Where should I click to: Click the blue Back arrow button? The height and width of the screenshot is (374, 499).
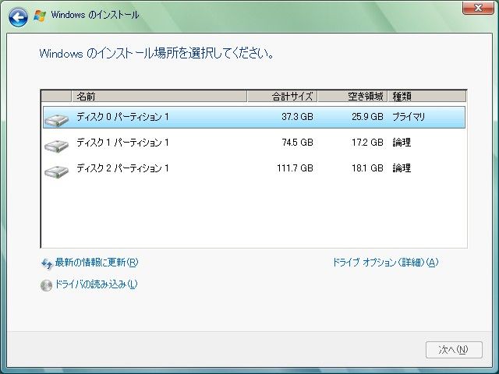[19, 16]
